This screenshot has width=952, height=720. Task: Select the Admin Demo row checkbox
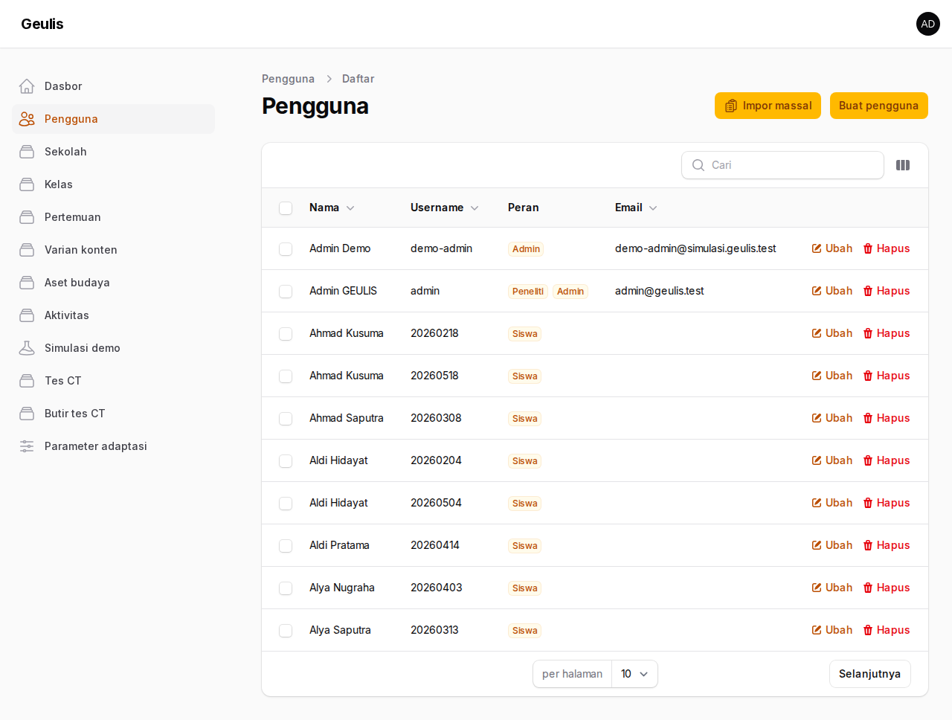point(286,249)
